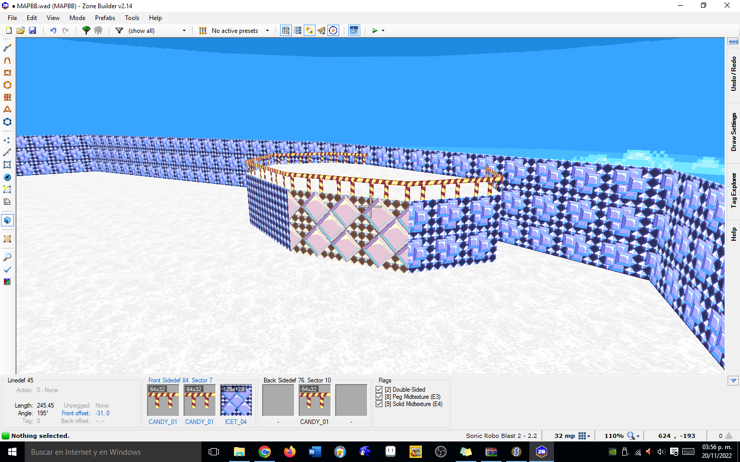740x462 pixels.
Task: Click the Redo arrow in the toolbar
Action: 65,31
